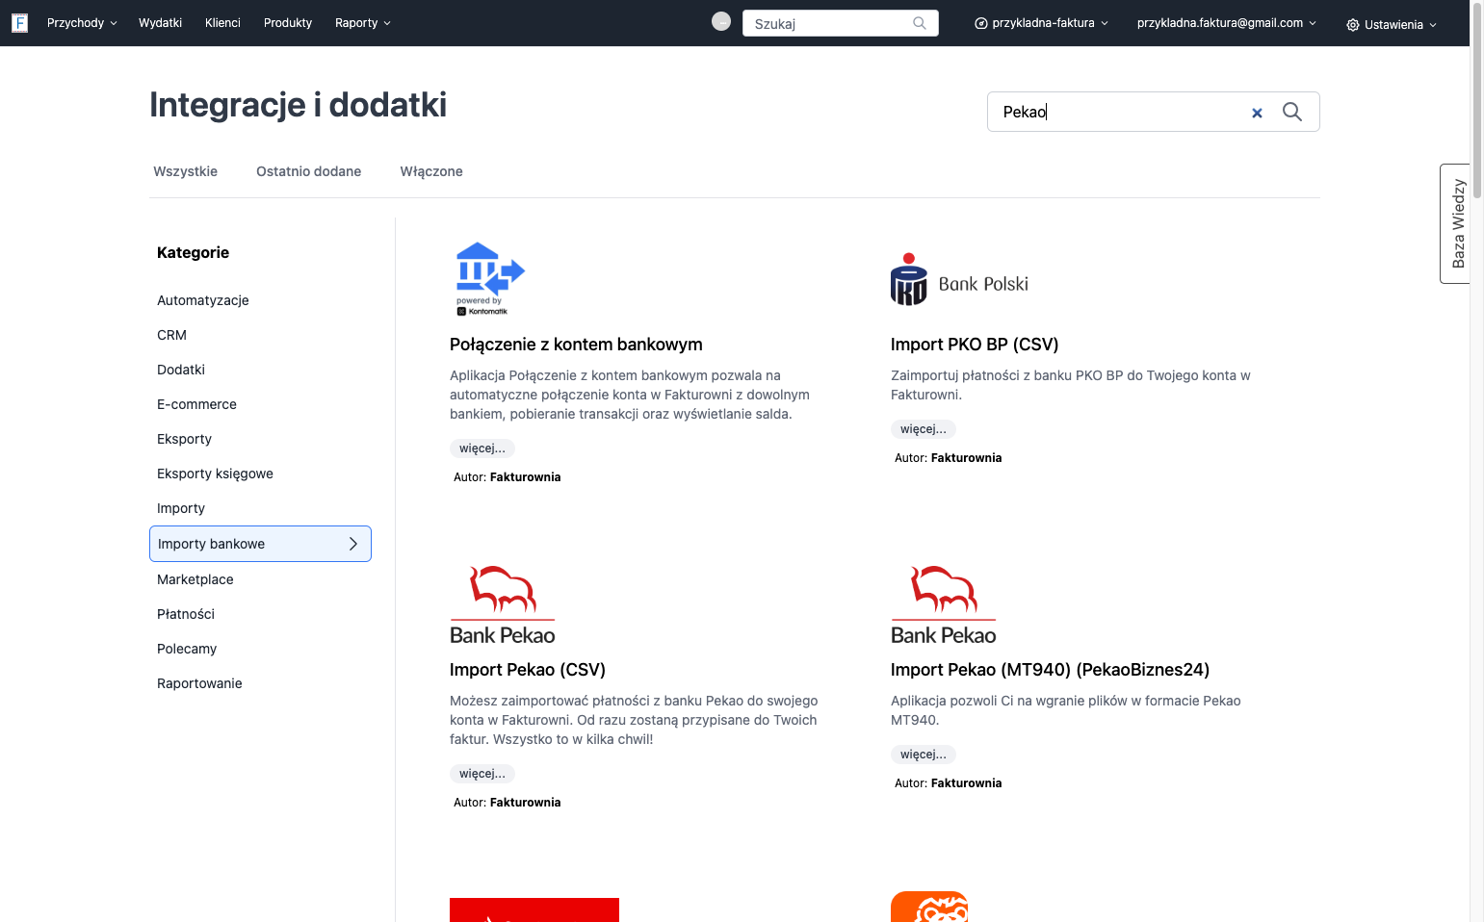Select the Automatyzacje category
Viewport: 1484px width, 922px height.
(203, 300)
